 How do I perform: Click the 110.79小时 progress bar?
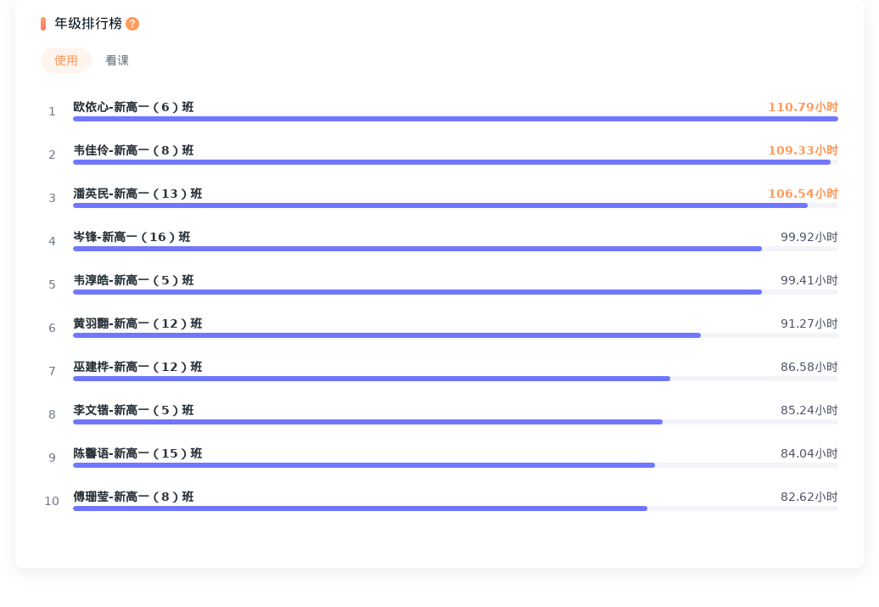click(455, 119)
